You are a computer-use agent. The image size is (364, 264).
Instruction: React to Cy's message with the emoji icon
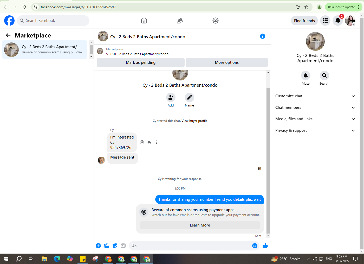click(x=142, y=142)
